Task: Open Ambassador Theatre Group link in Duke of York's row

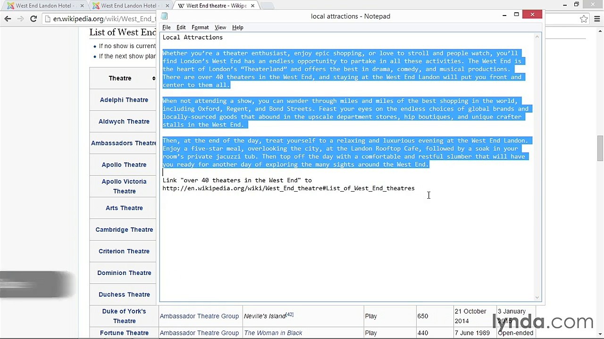Action: click(x=199, y=316)
